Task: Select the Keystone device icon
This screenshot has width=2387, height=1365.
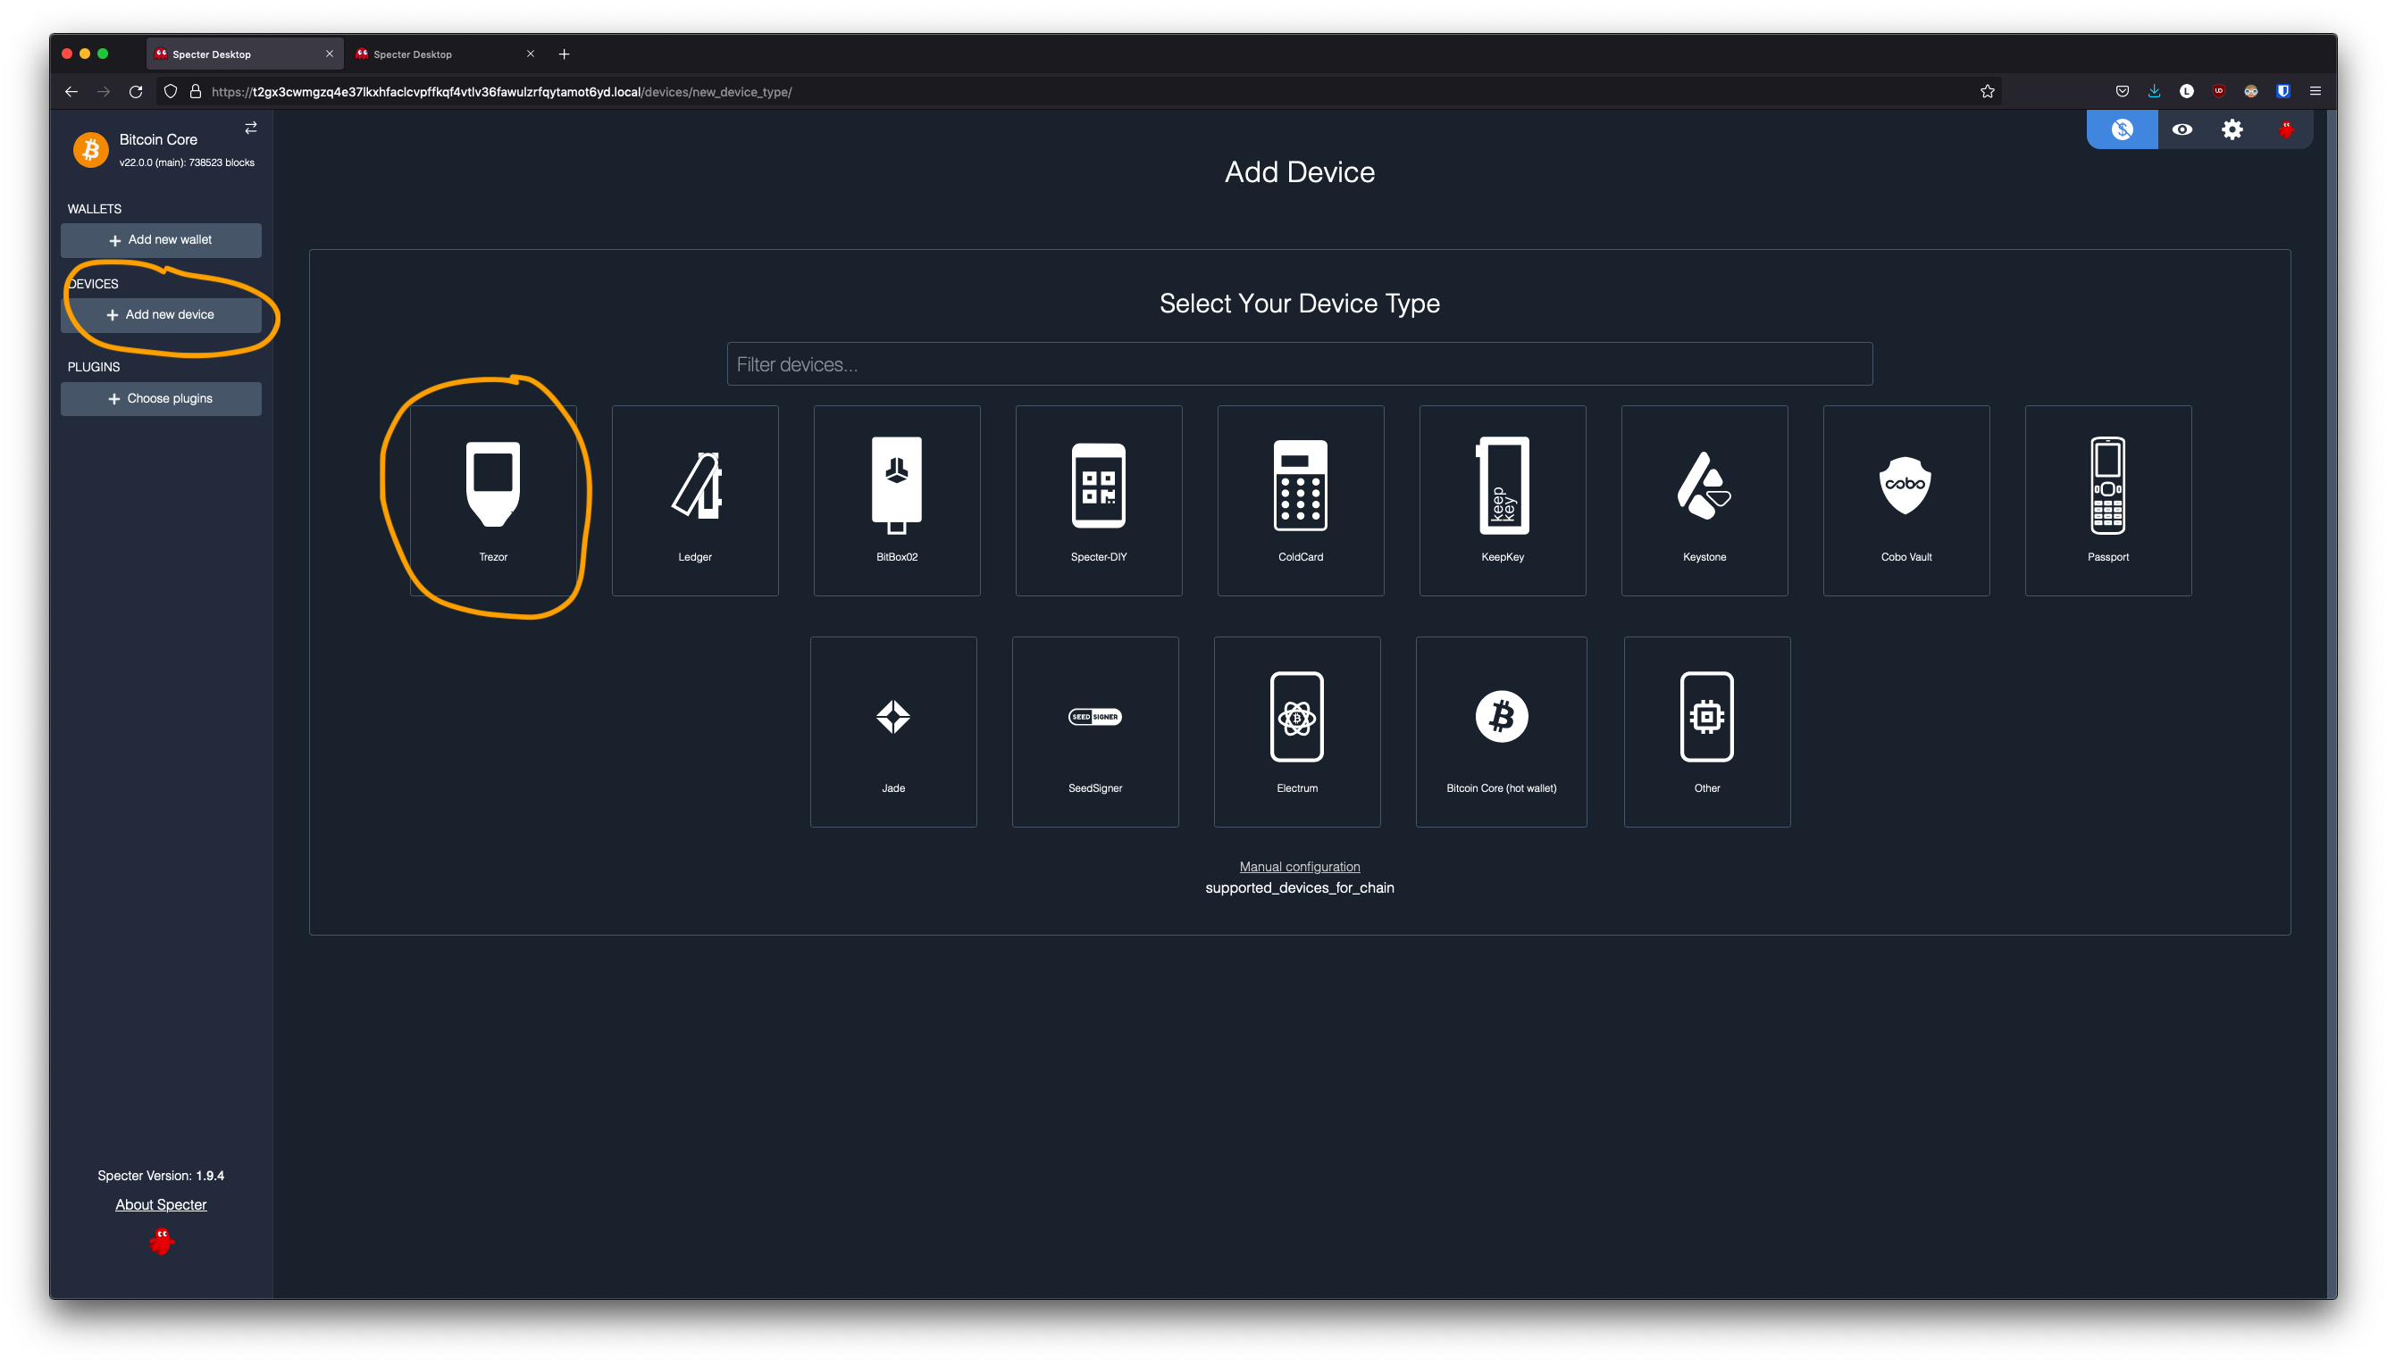Action: point(1704,500)
